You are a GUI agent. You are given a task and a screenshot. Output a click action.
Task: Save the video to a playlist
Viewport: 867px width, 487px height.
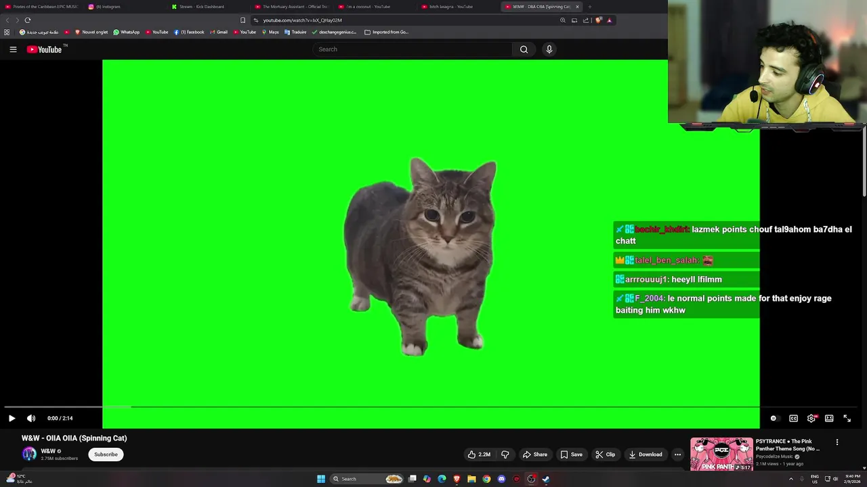pos(571,455)
